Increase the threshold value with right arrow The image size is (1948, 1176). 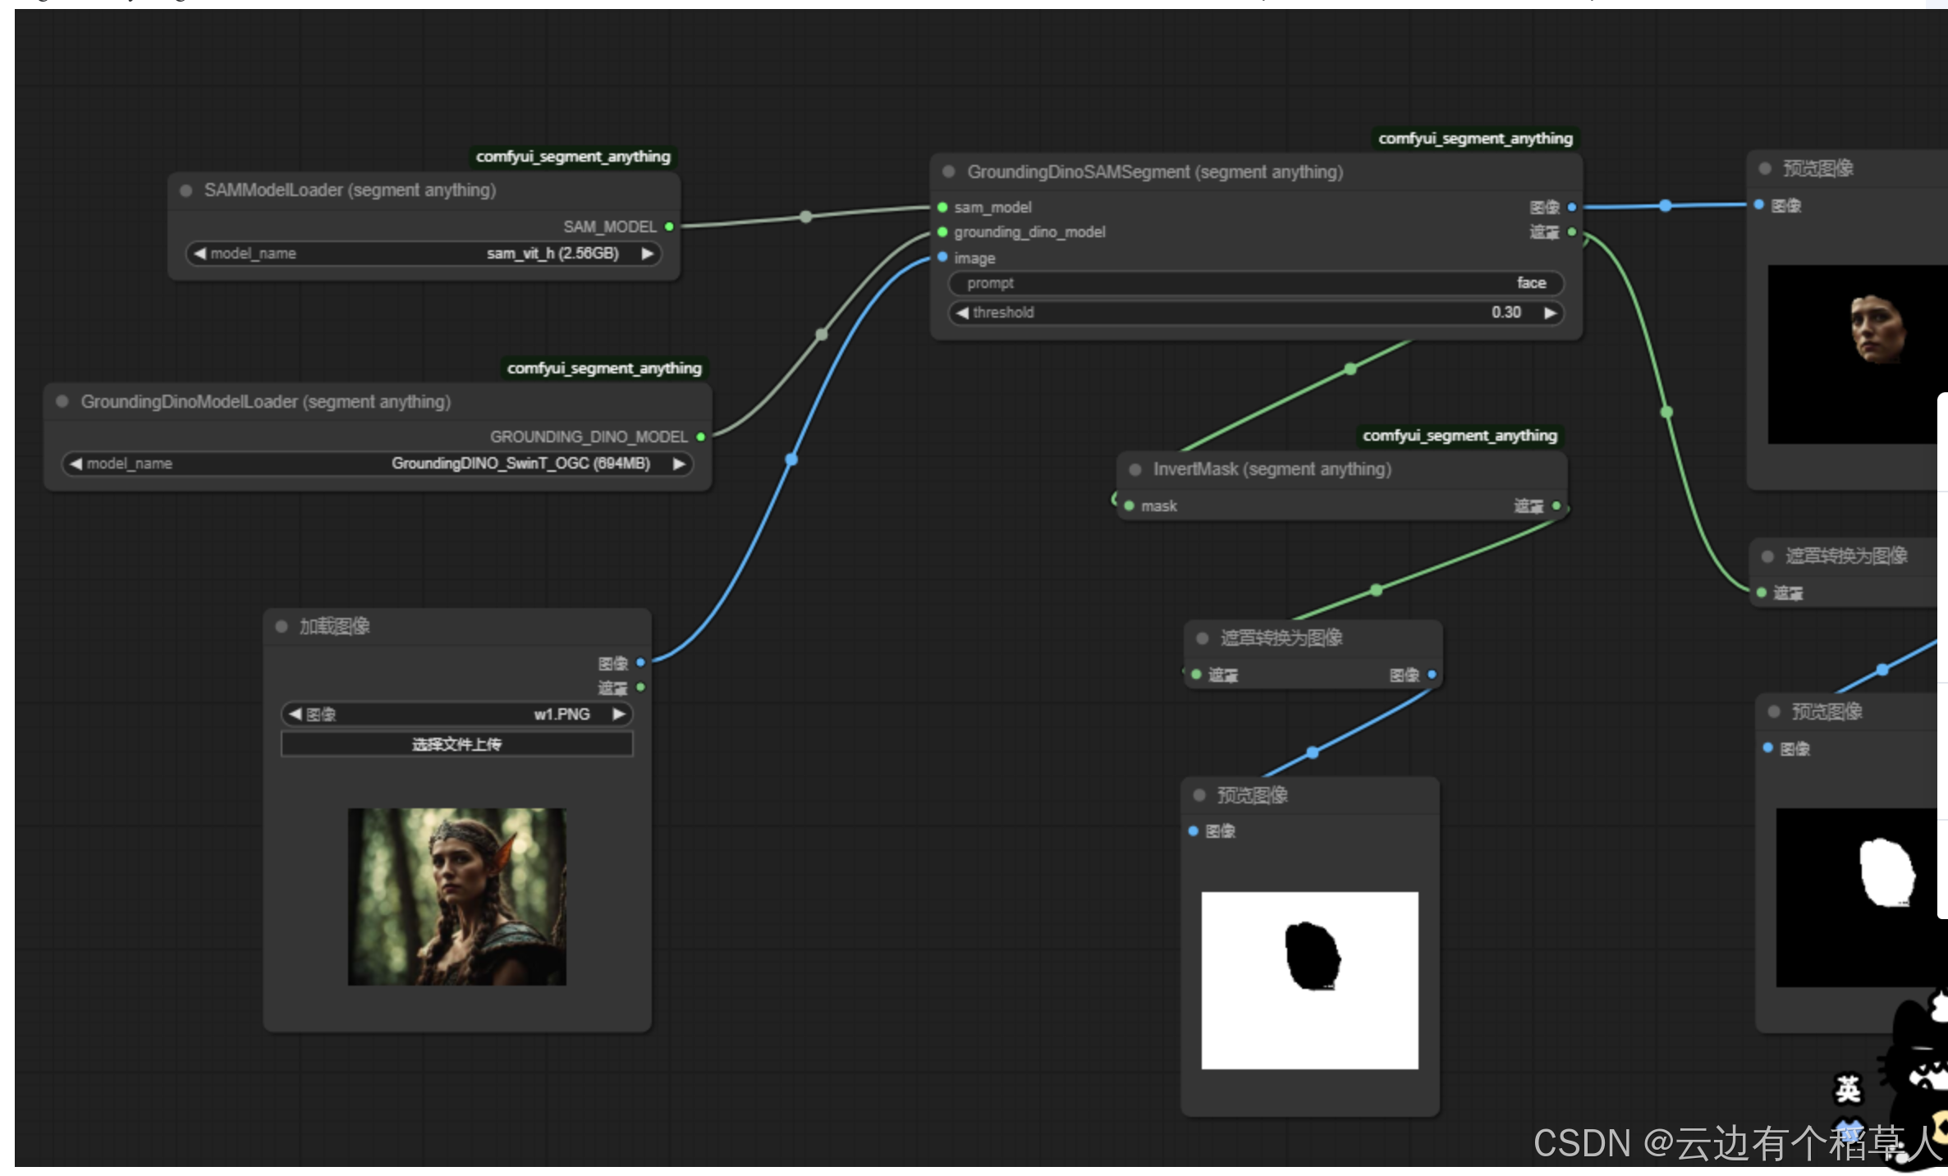click(1550, 313)
